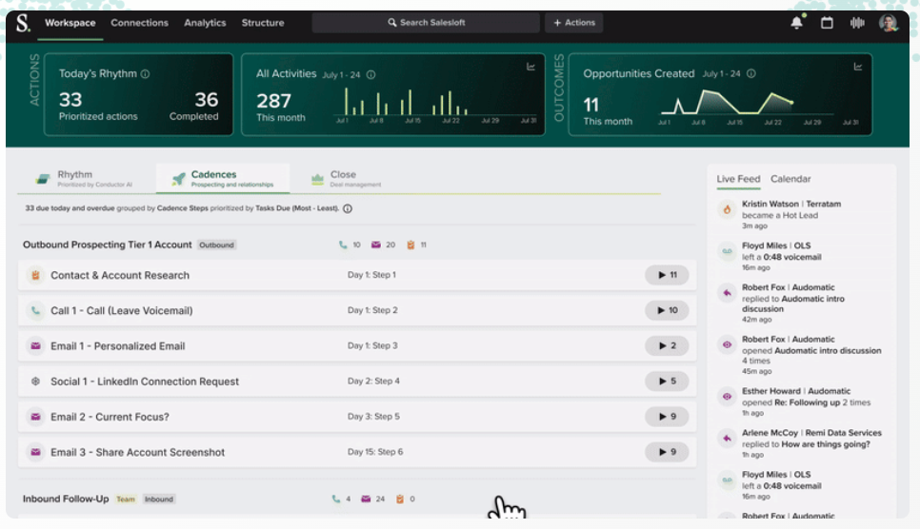Open Re: Following up email link
This screenshot has width=920, height=529.
(x=808, y=402)
